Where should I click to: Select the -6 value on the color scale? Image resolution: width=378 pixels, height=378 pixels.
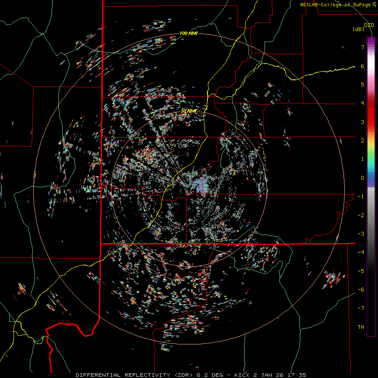click(361, 290)
